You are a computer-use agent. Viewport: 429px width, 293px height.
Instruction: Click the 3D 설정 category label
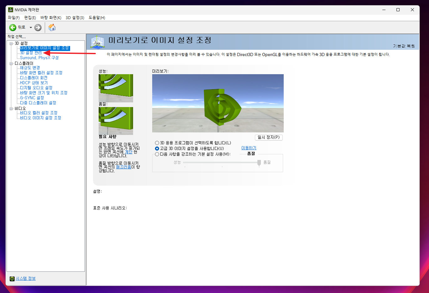click(21, 43)
